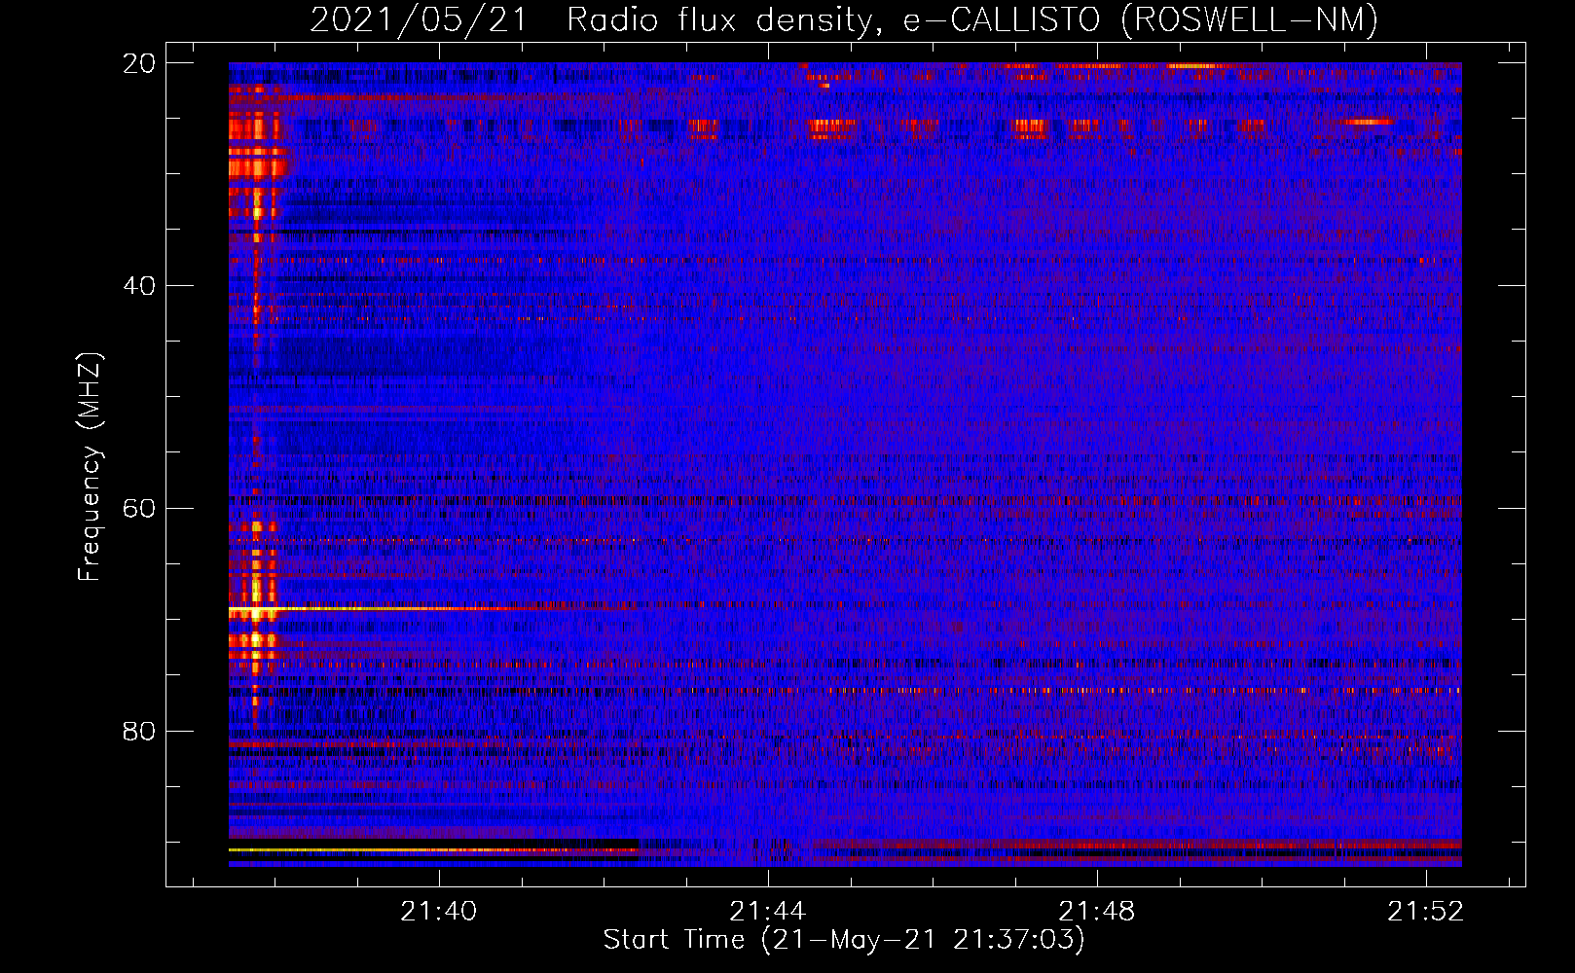Click the '20' frequency tick label

tap(139, 63)
